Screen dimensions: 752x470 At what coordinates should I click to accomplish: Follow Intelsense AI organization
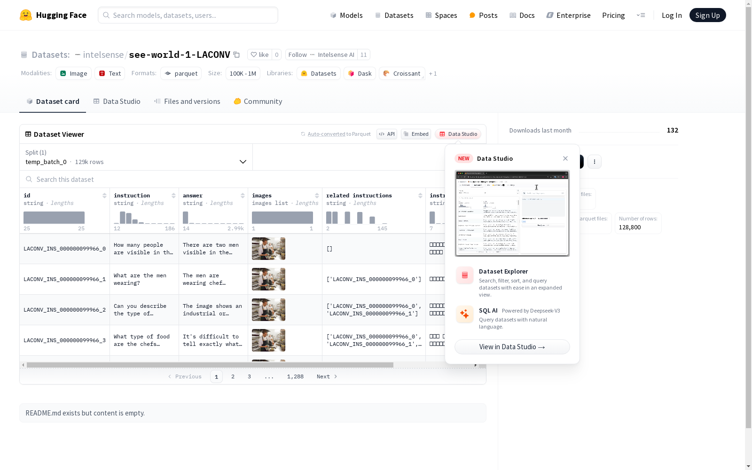click(321, 55)
